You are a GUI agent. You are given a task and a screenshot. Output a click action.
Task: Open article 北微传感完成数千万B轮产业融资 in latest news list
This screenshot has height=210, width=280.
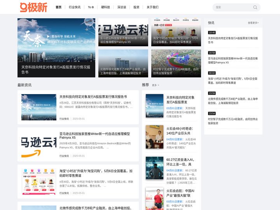point(95,208)
